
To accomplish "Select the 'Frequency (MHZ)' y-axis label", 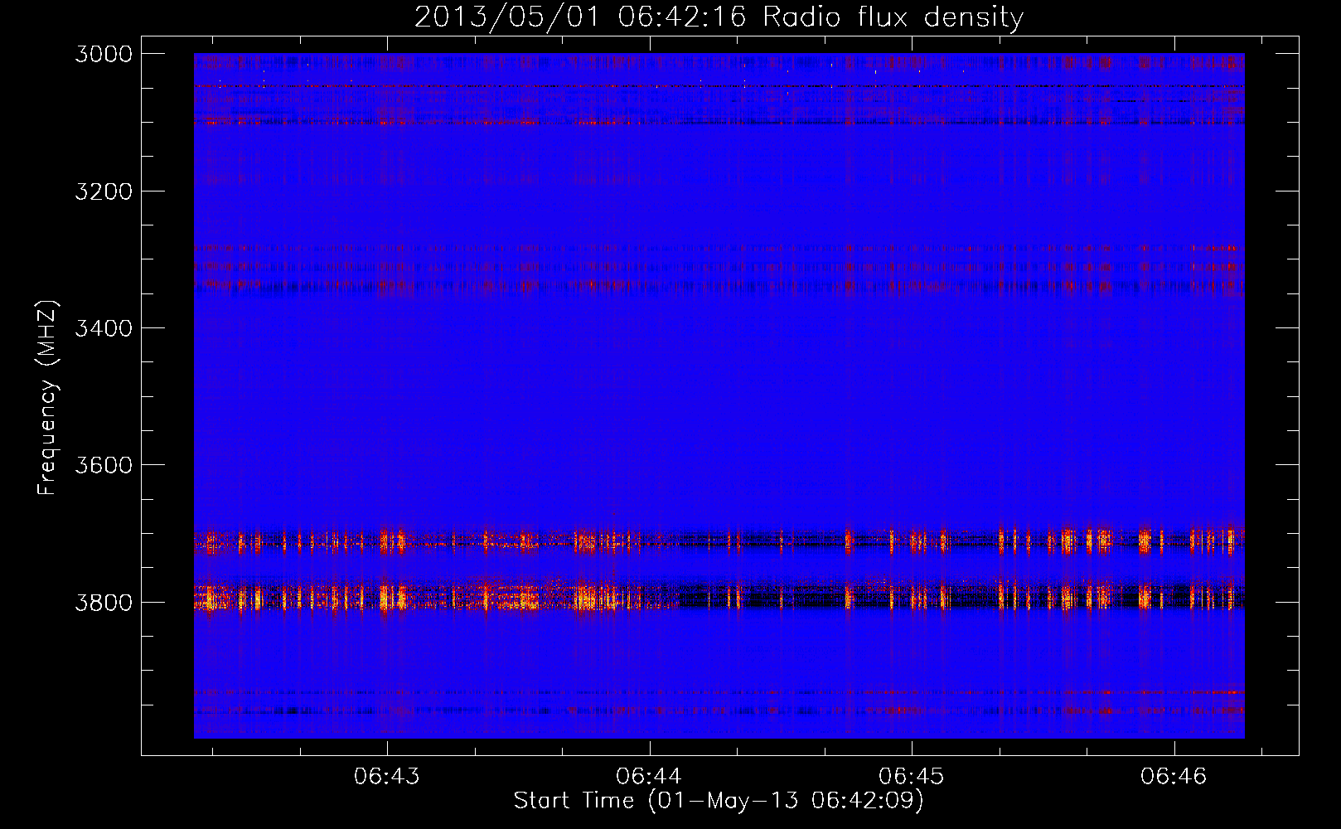I will coord(48,398).
